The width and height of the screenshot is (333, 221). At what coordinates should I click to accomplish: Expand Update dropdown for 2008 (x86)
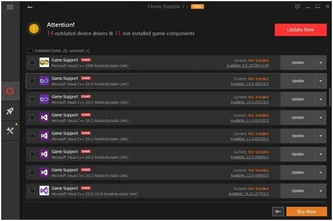(320, 63)
